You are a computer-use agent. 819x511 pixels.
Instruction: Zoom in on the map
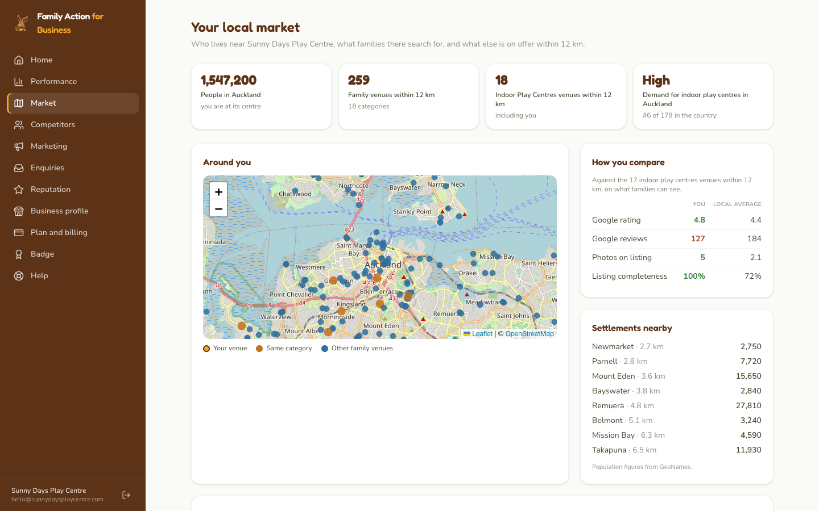pos(218,191)
